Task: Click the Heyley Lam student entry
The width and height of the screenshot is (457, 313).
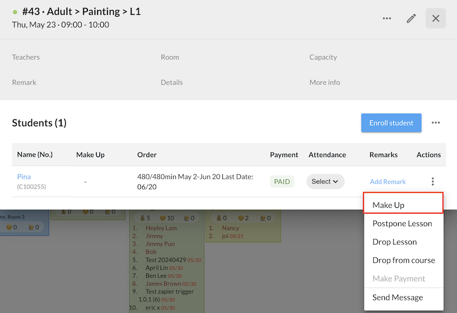Action: pos(161,228)
